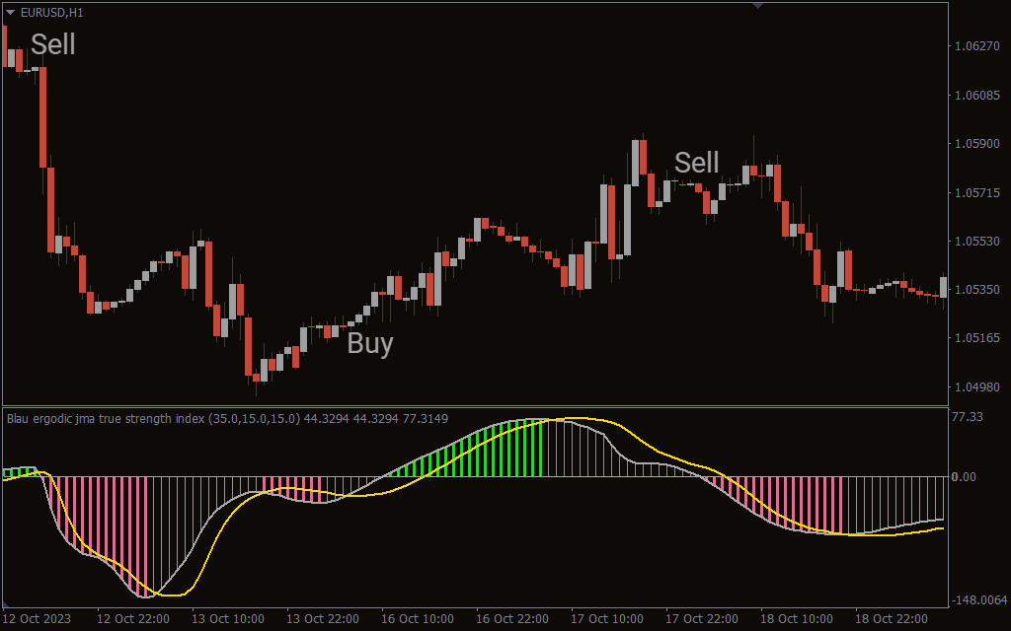This screenshot has width=1011, height=631.
Task: Select the Sell label near 17 Oct peak
Action: 696,163
